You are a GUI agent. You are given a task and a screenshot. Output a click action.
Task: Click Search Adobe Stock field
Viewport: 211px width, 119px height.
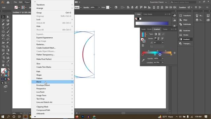183,2
